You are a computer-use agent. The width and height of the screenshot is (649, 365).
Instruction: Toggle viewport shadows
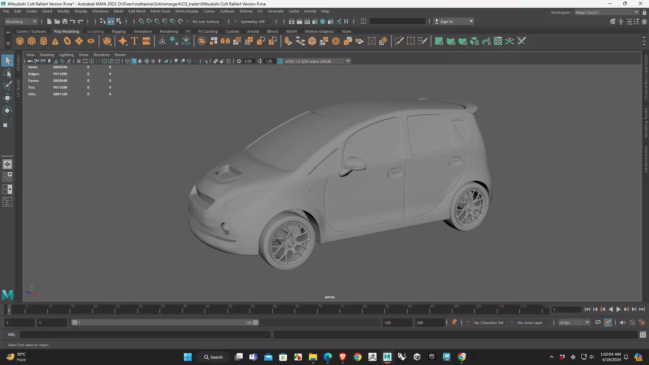(x=166, y=61)
